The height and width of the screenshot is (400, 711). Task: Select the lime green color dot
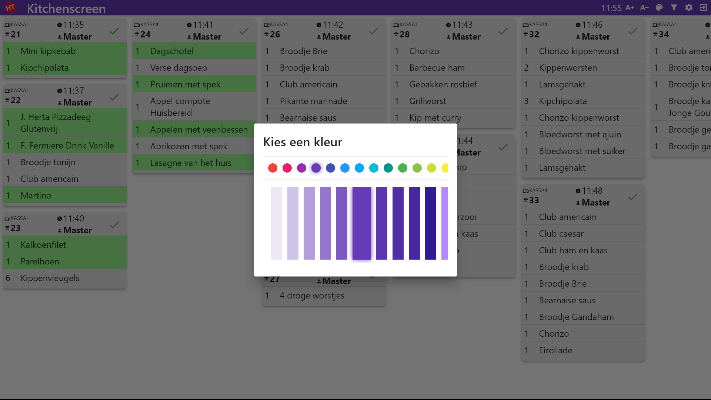pyautogui.click(x=431, y=168)
